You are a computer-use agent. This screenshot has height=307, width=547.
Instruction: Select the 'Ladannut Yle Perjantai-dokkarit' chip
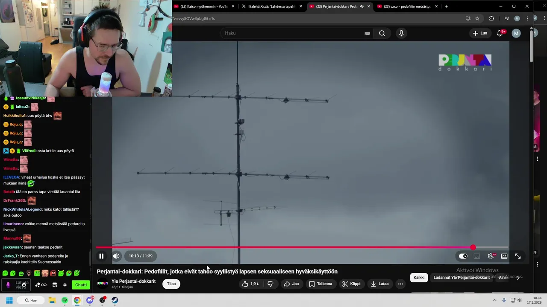(x=462, y=278)
